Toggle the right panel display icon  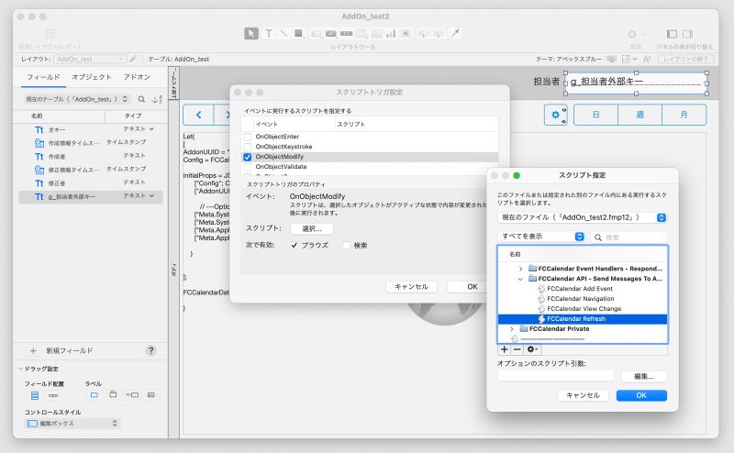[687, 34]
